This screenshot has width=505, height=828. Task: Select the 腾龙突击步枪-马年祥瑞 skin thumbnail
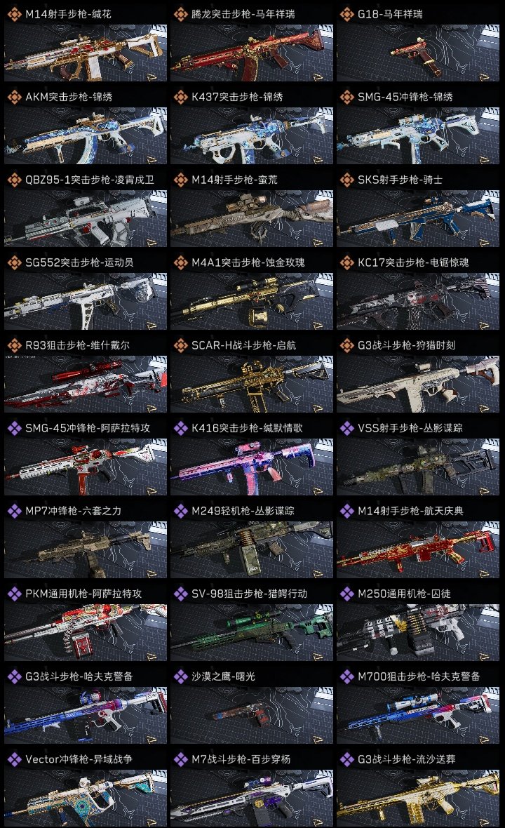(x=252, y=53)
